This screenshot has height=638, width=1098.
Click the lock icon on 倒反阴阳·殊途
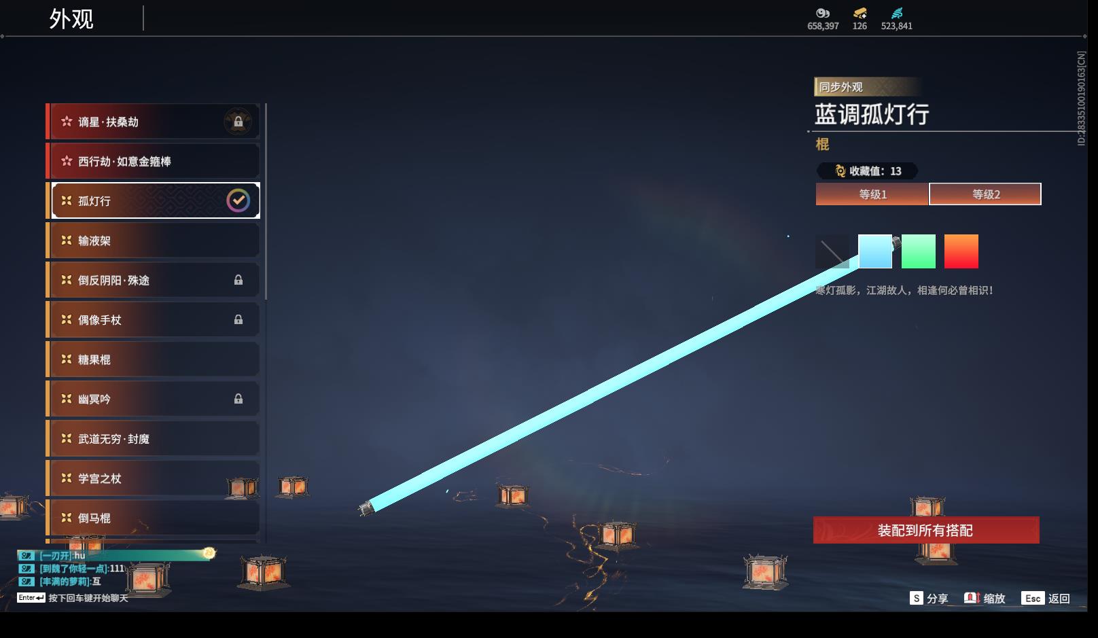(238, 280)
